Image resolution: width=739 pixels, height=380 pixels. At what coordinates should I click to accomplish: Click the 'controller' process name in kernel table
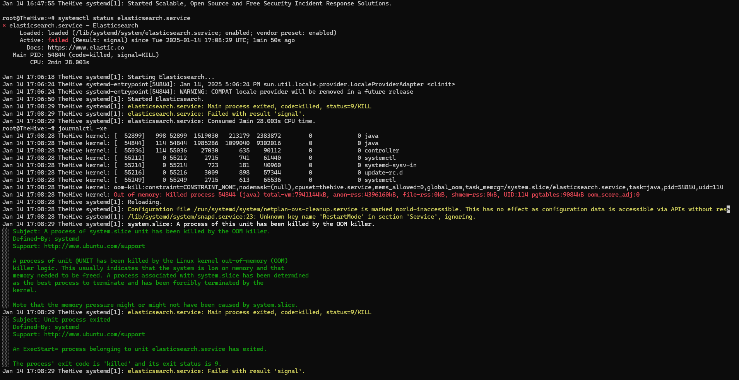(x=381, y=151)
